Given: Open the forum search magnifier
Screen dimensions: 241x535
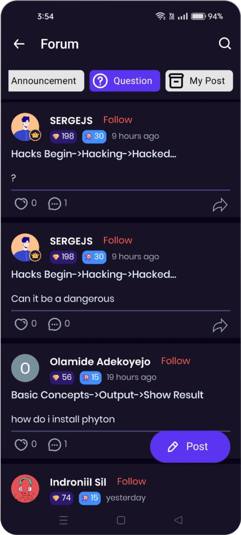Looking at the screenshot, I should pos(224,43).
